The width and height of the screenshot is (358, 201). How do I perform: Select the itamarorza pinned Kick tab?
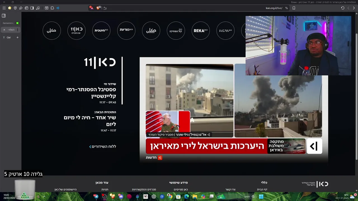[x=11, y=23]
